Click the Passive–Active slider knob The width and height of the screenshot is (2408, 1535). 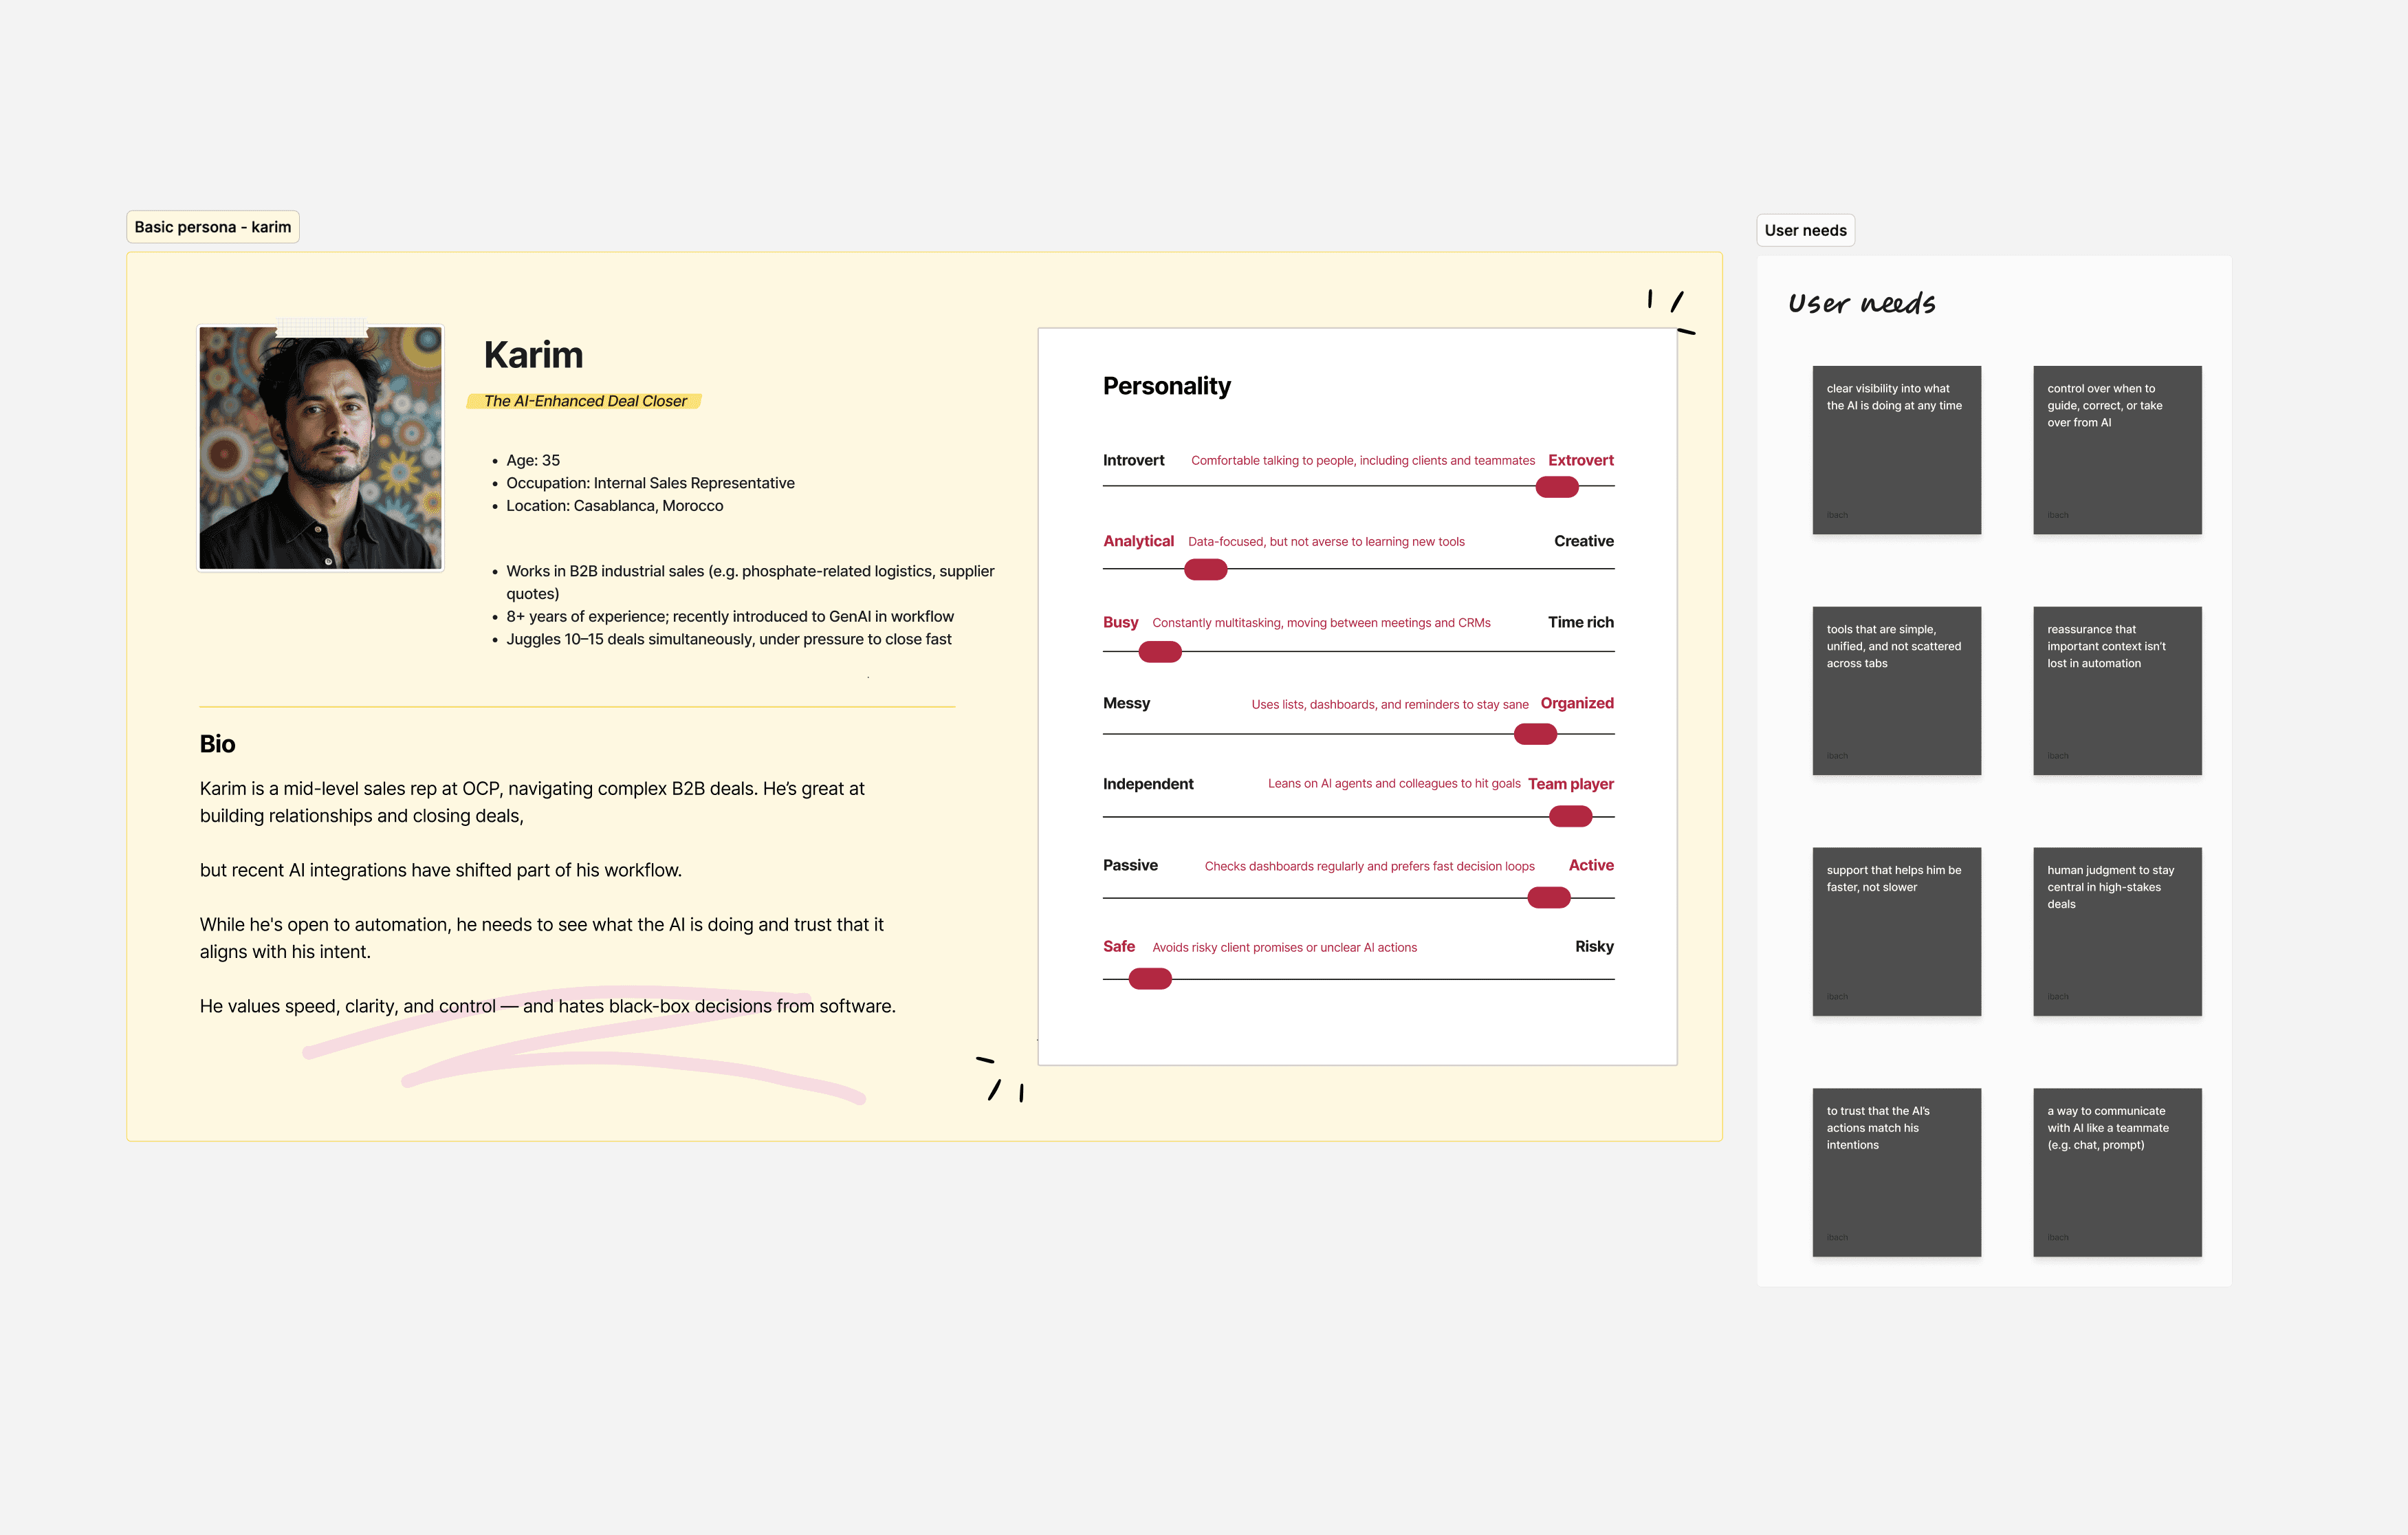tap(1549, 898)
